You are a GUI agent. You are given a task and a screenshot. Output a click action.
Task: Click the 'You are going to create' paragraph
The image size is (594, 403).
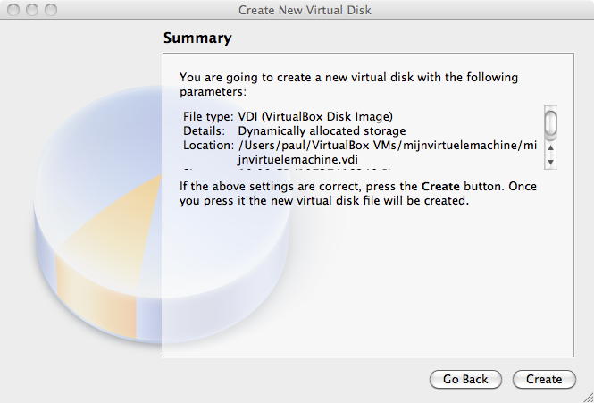348,84
